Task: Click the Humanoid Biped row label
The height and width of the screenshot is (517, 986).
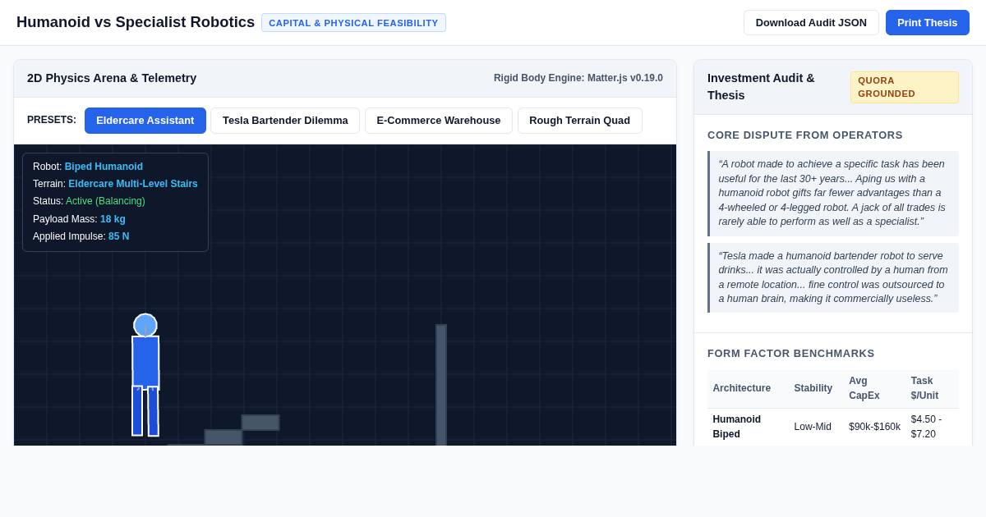Action: click(736, 427)
